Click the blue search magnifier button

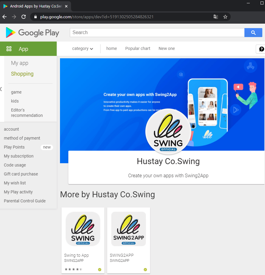click(253, 33)
